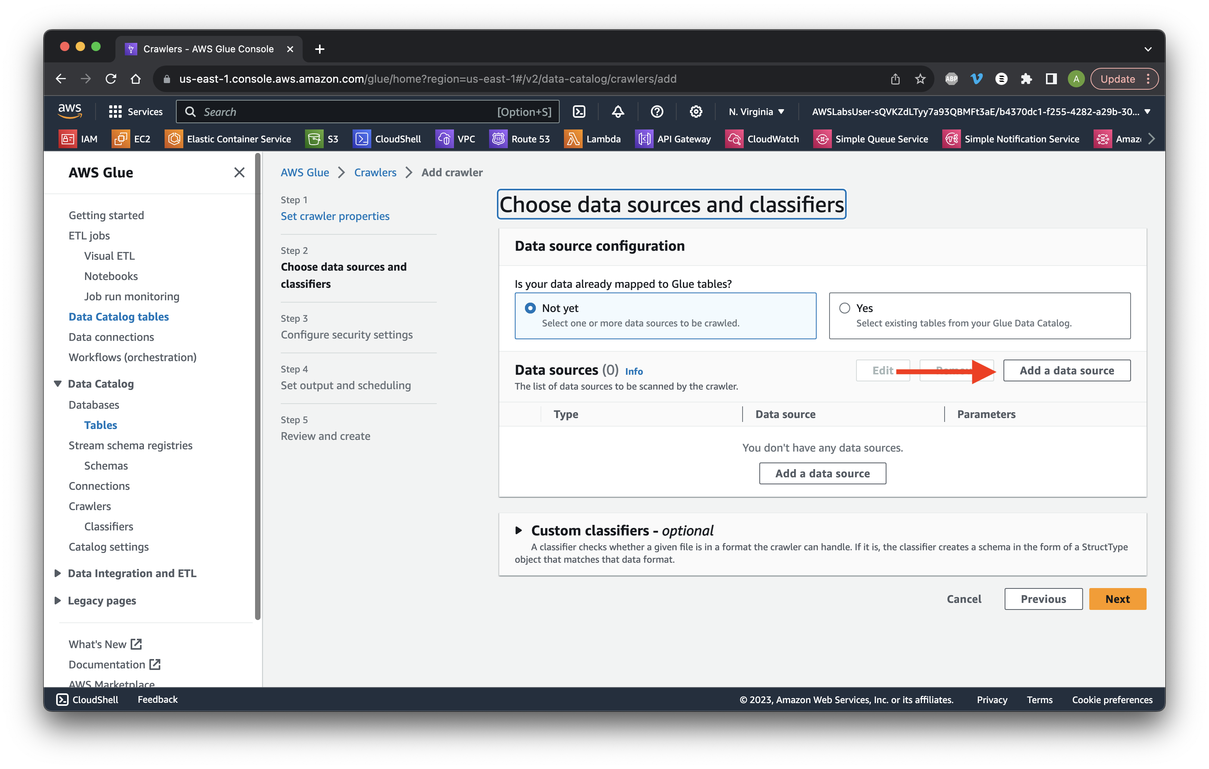Go back in browser history
The image size is (1209, 769).
click(61, 79)
